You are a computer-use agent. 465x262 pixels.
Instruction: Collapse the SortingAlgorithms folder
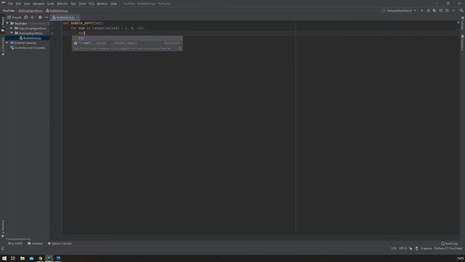pyautogui.click(x=12, y=33)
